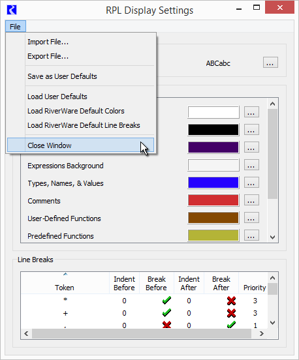Select the * token cell
299x360 pixels.
coord(65,300)
